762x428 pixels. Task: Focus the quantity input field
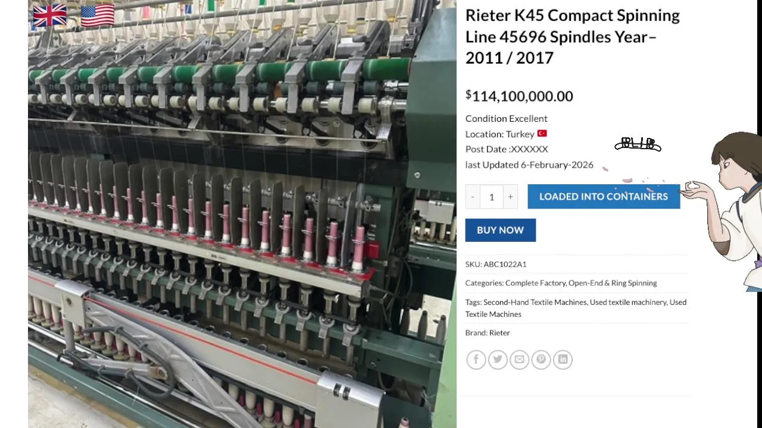tap(492, 197)
